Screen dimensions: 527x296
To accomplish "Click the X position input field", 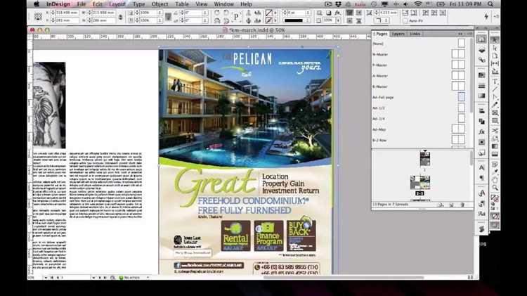I will tap(67, 13).
